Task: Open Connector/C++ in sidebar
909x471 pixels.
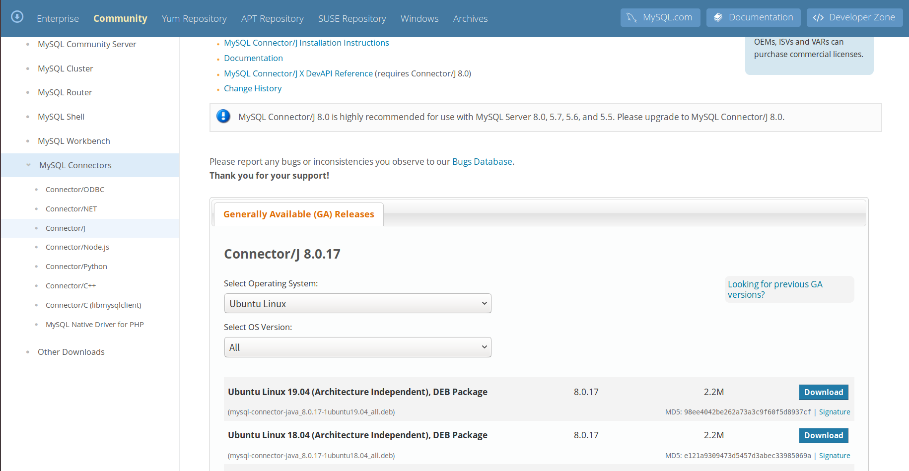Action: coord(70,286)
